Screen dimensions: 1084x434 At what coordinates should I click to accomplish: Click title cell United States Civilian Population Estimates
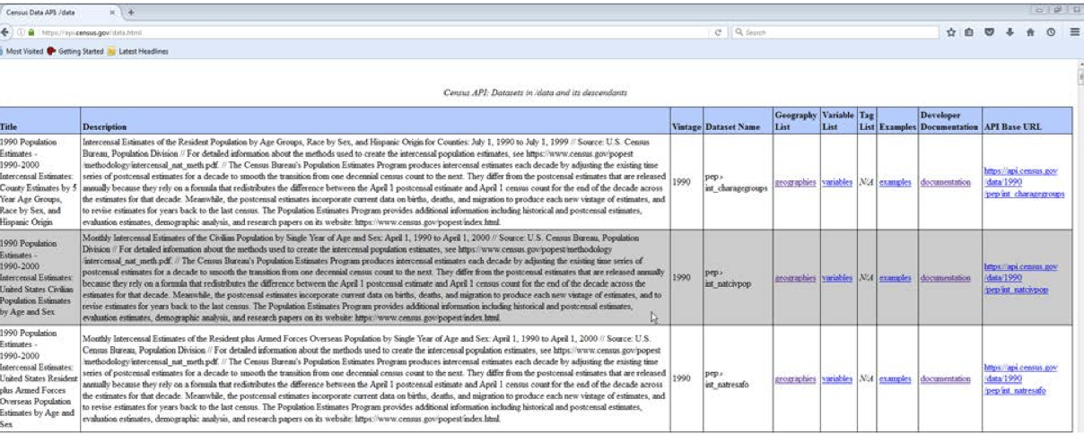pos(39,278)
